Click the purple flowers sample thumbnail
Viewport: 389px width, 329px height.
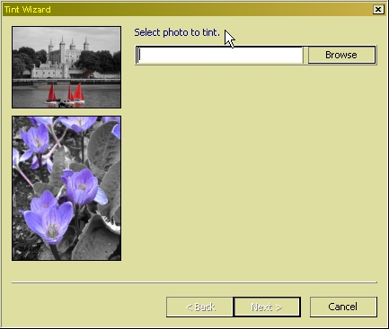[66, 188]
